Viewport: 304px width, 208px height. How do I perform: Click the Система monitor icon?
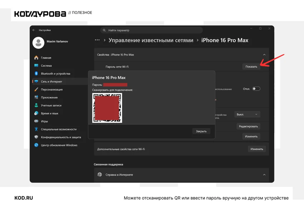[36, 65]
